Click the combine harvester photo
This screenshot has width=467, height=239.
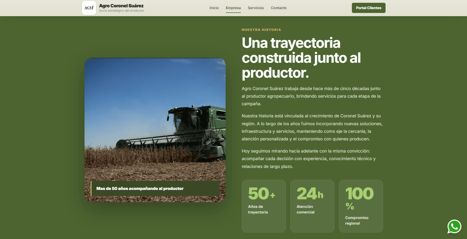[155, 130]
